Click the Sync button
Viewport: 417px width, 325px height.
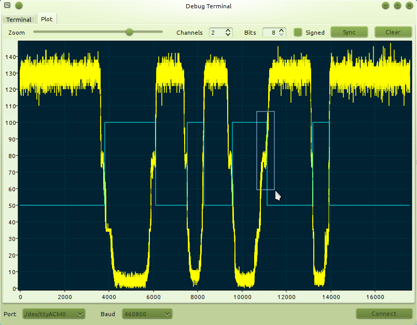[349, 32]
